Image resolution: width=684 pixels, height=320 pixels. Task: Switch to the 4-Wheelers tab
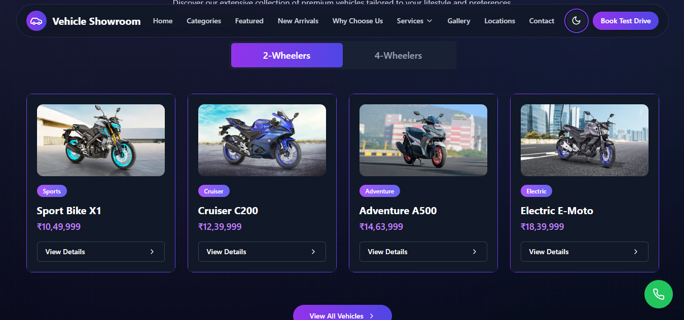click(399, 55)
